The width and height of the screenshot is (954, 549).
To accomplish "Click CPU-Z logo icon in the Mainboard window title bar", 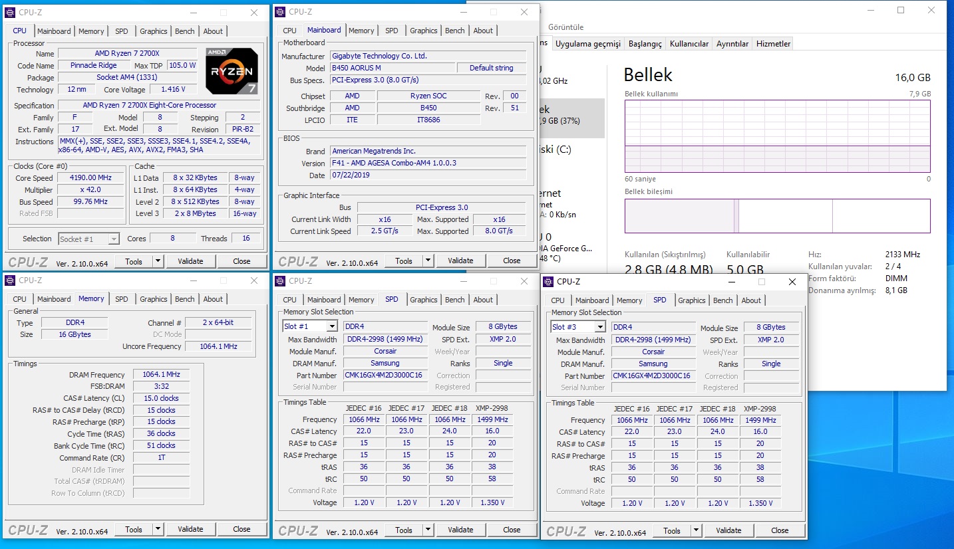I will [280, 12].
